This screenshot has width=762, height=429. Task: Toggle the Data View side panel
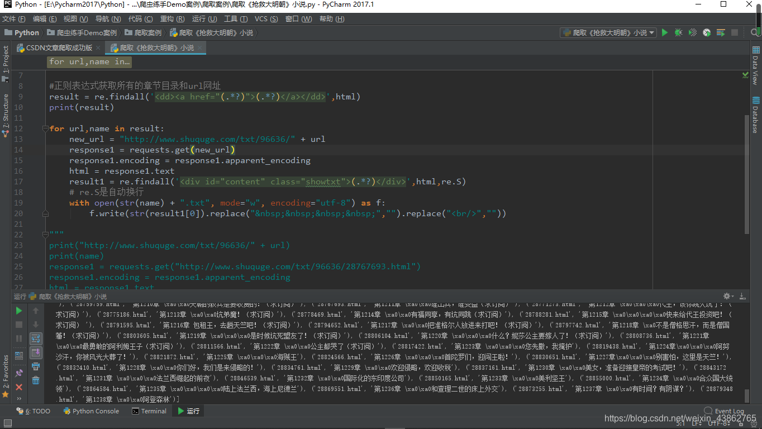point(755,66)
